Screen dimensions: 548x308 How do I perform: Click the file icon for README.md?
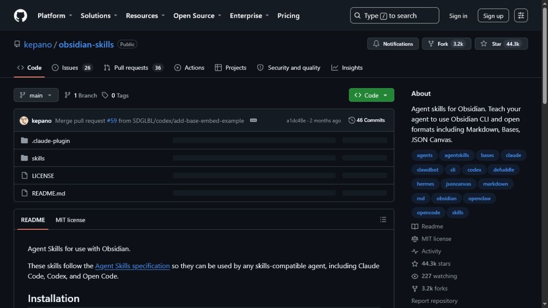(24, 193)
